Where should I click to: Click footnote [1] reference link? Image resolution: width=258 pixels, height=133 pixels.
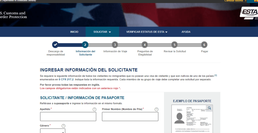tap(216, 75)
